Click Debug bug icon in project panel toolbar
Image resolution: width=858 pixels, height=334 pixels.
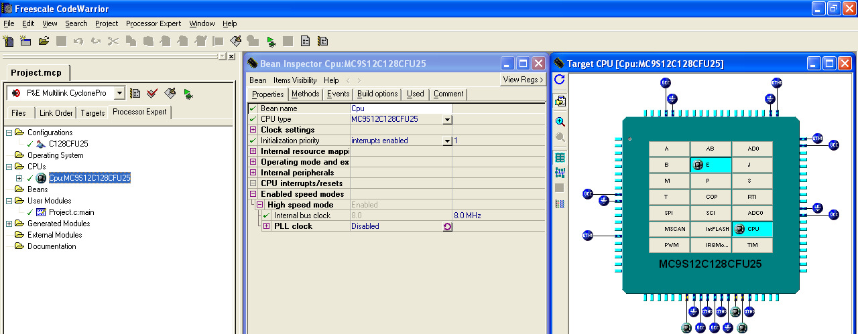188,94
